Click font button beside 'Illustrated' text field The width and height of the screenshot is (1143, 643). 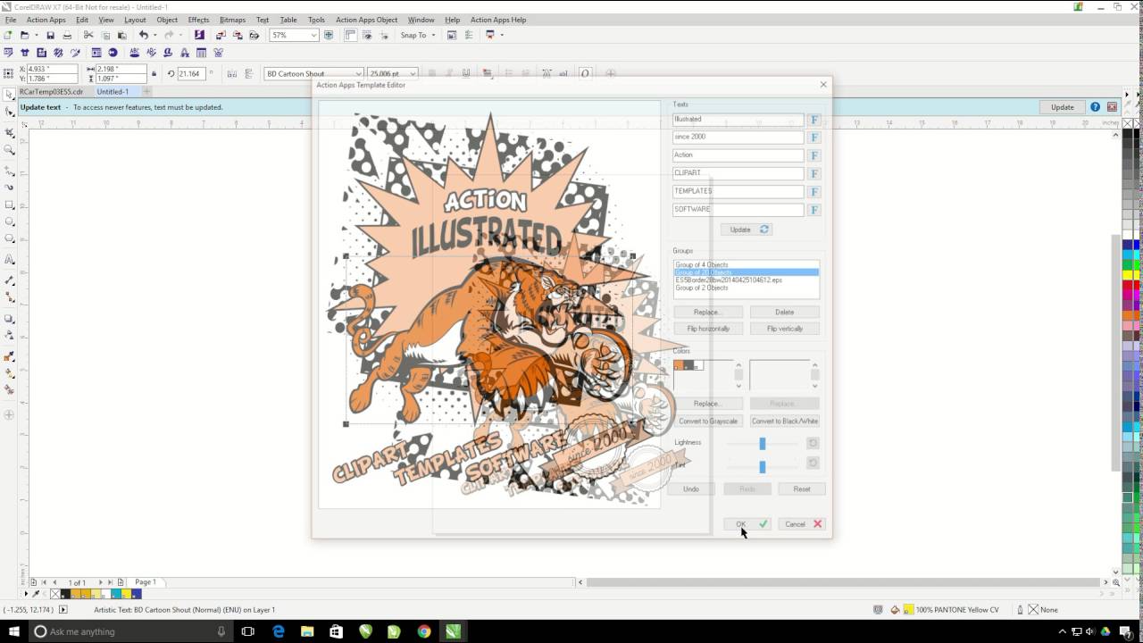coord(814,120)
